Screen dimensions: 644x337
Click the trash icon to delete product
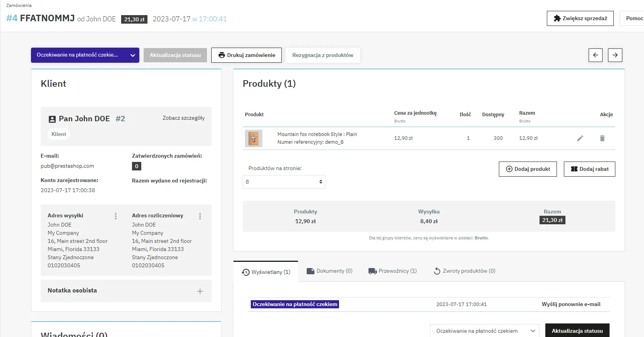click(602, 138)
